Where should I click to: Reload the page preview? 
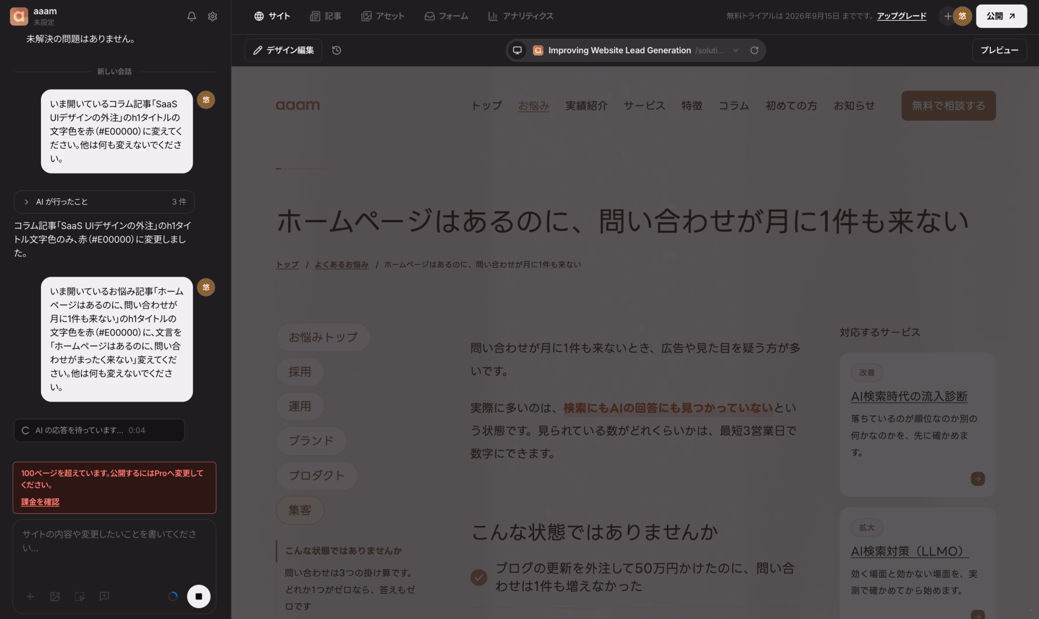tap(754, 50)
